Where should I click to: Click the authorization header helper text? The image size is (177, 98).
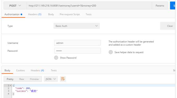point(131,43)
